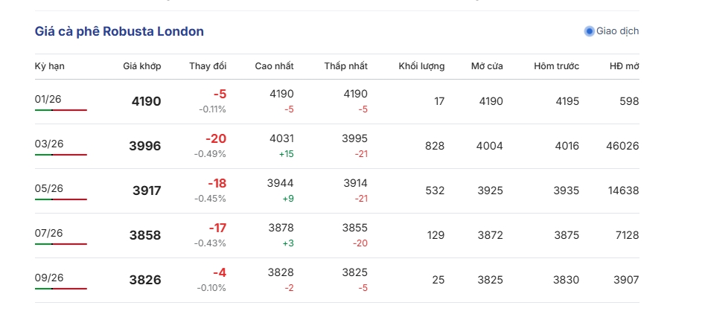Viewport: 702px width, 317px height.
Task: Click the Hôm trước column header
Action: 556,66
